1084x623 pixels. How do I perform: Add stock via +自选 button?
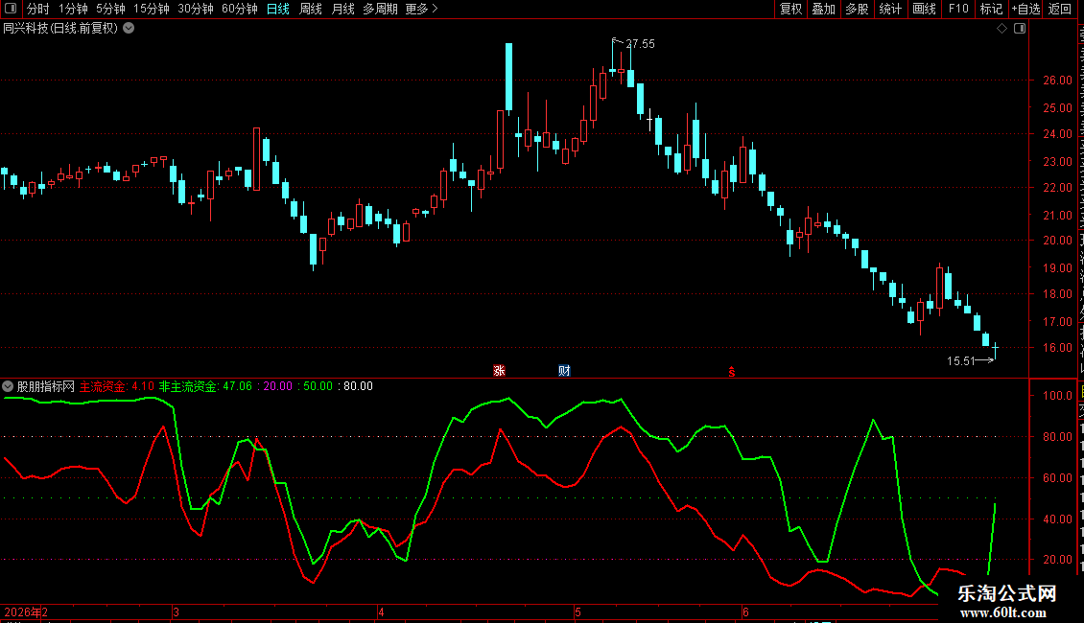[1025, 9]
